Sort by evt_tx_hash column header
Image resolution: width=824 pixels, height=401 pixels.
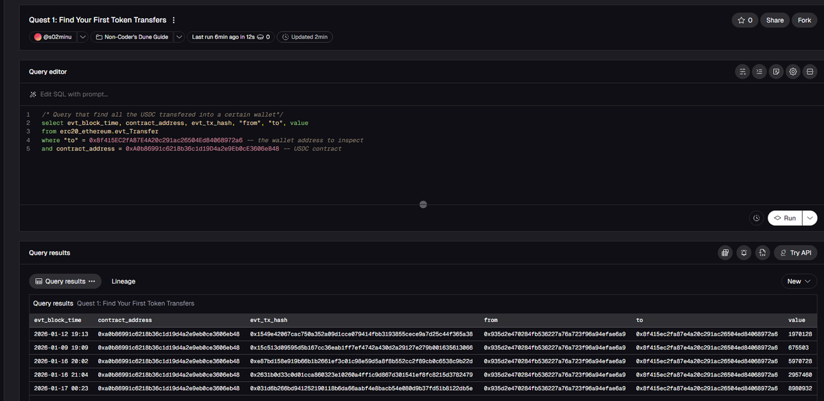(269, 320)
